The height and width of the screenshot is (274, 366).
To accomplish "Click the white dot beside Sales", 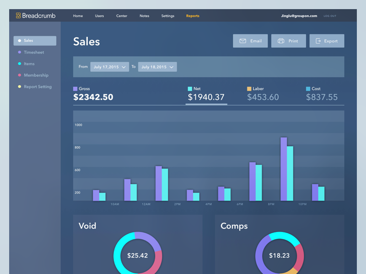I will point(20,41).
